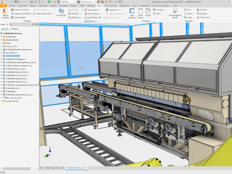Image resolution: width=232 pixels, height=174 pixels.
Task: Open the Visual Style dropdown
Action: [x=61, y=13]
